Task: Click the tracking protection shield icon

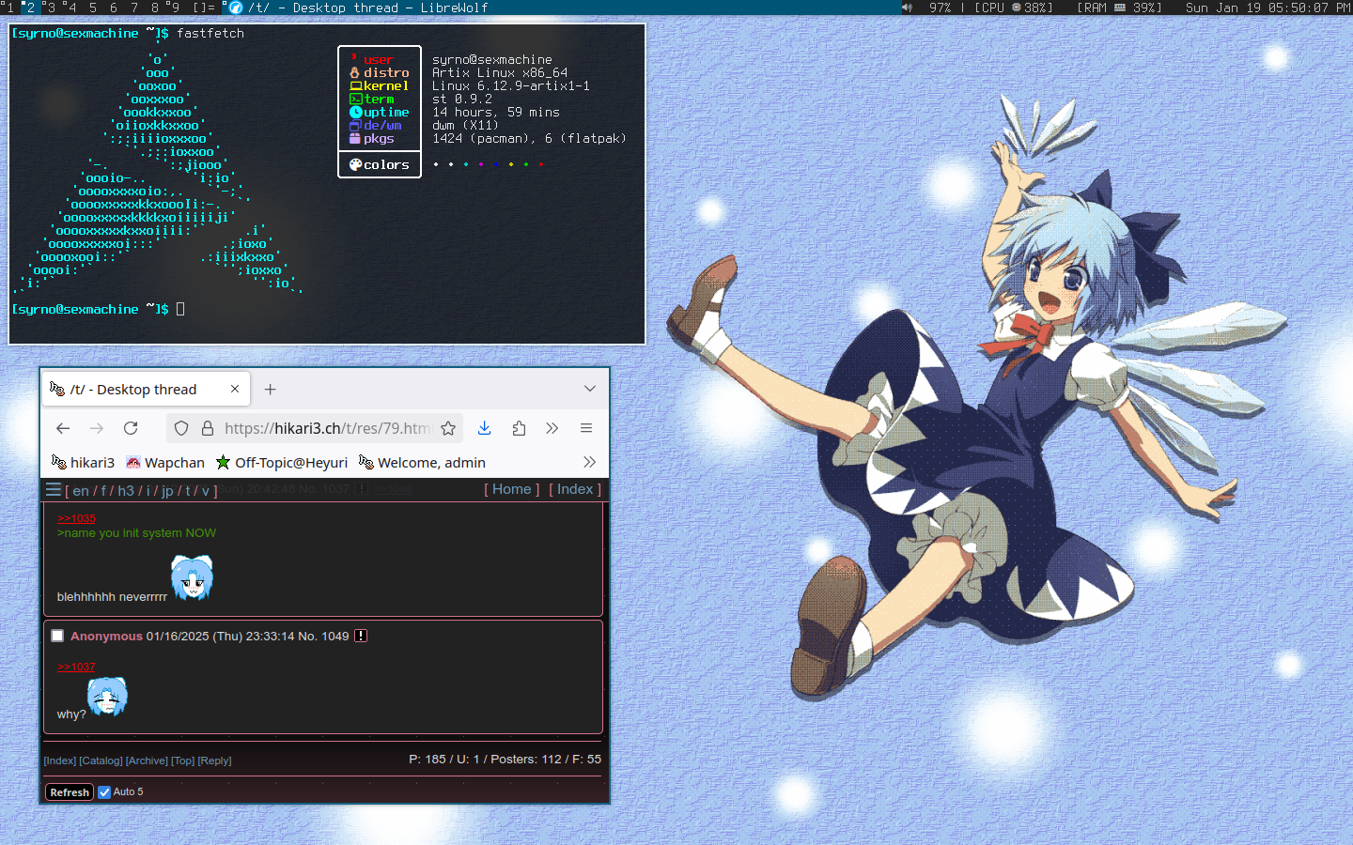Action: coord(181,428)
